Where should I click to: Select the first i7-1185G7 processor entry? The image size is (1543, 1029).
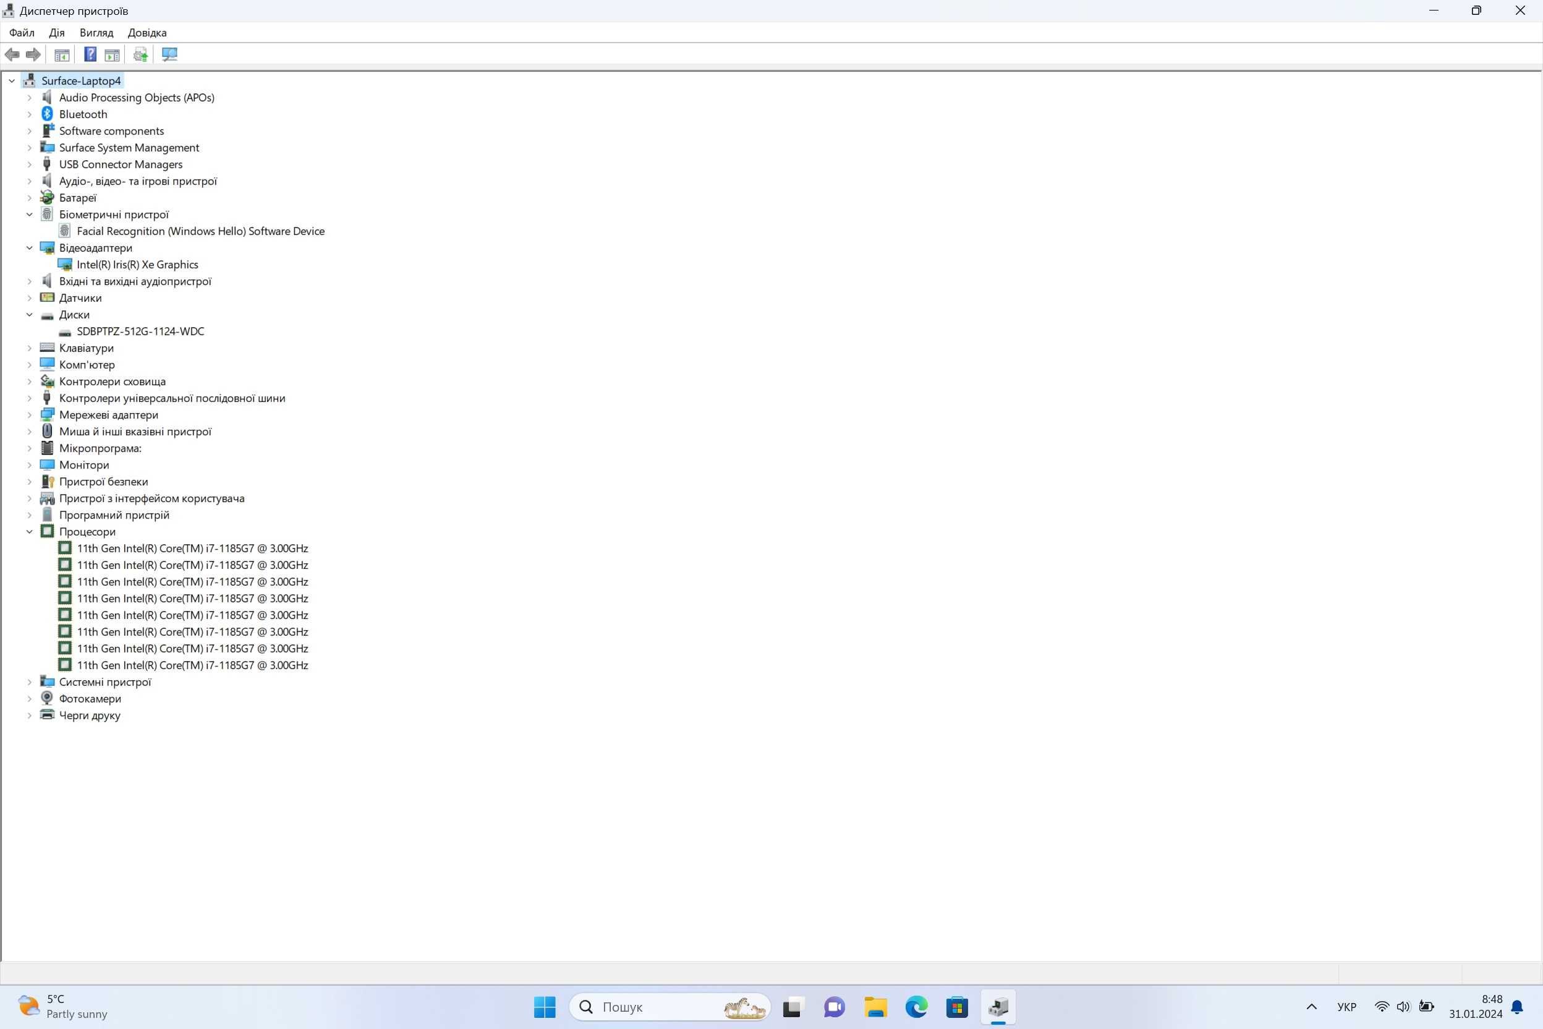[x=192, y=549]
